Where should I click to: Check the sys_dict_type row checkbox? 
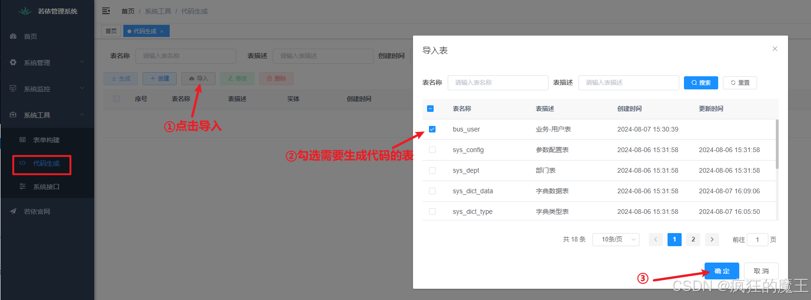tap(432, 212)
